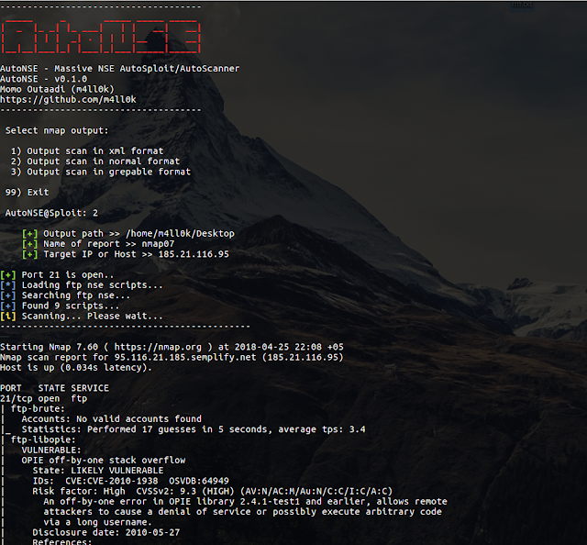Open the https://nmap.org link
The height and width of the screenshot is (545, 587).
pos(158,347)
